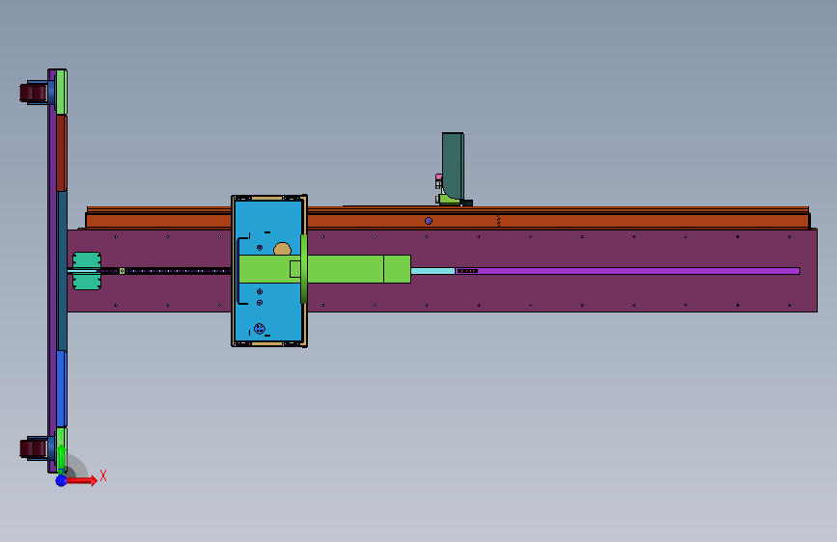This screenshot has width=837, height=542.
Task: Select the dark green upright block
Action: tap(453, 167)
